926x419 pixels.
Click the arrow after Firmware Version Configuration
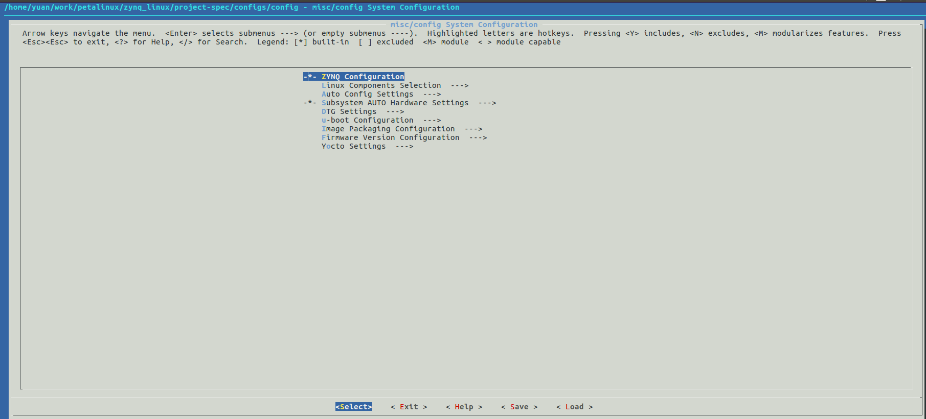pyautogui.click(x=478, y=137)
